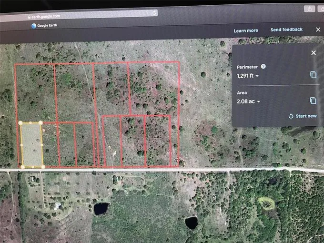Reload the page in the browser

(154, 13)
